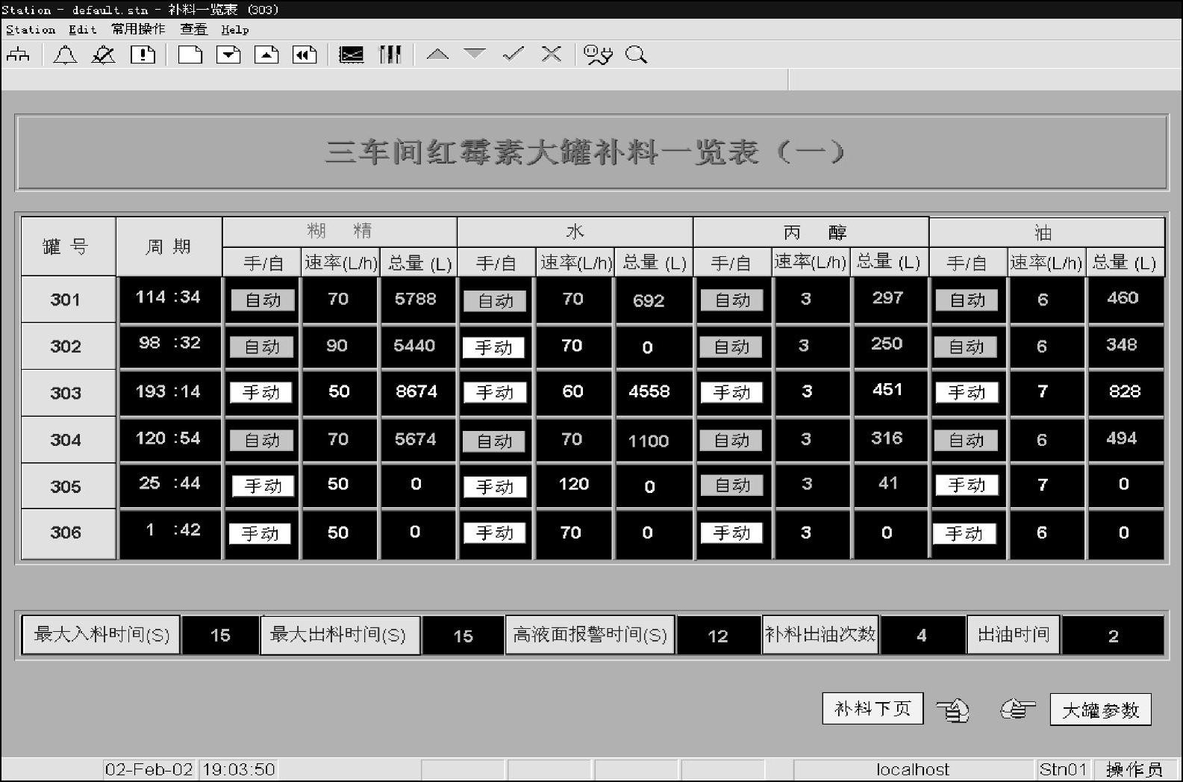Click the raise value up-arrow icon
The height and width of the screenshot is (782, 1183).
(437, 54)
